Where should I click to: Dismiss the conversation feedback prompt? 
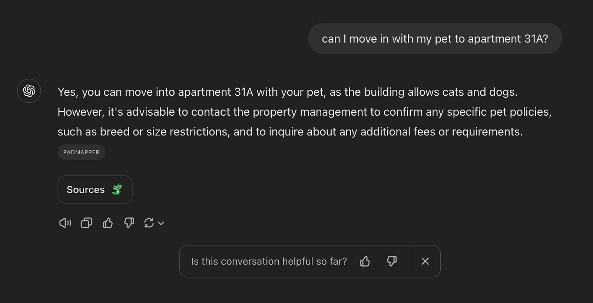pyautogui.click(x=425, y=261)
